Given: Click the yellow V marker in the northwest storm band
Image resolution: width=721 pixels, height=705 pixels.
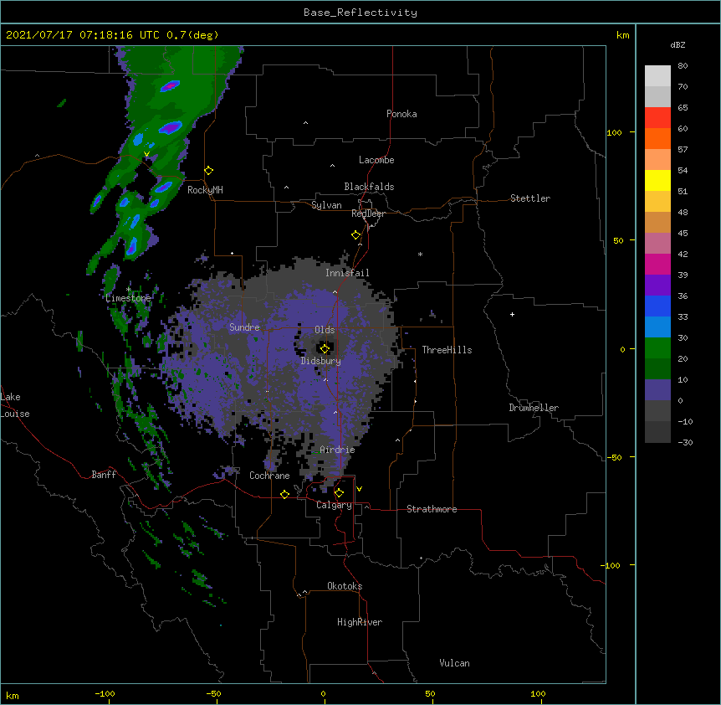Looking at the screenshot, I should click(146, 154).
